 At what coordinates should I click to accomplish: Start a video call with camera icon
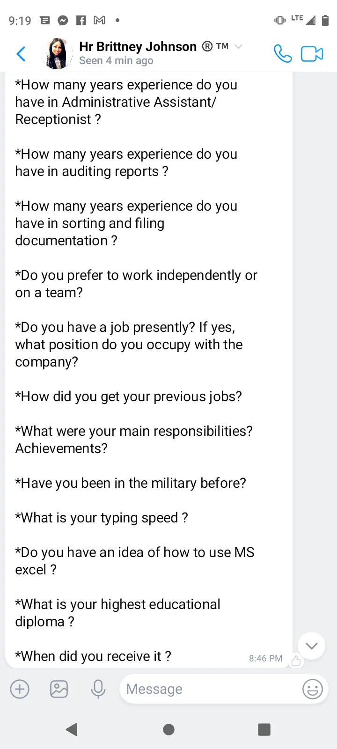click(312, 54)
